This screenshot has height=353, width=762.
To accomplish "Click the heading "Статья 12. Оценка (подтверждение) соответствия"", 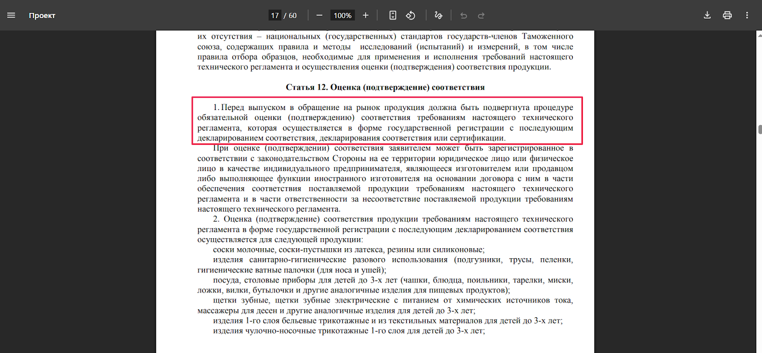I will pos(385,87).
